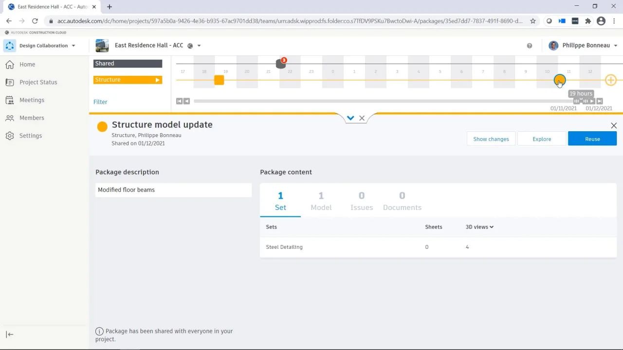
Task: Collapse the left navigation sidebar
Action: [x=10, y=334]
